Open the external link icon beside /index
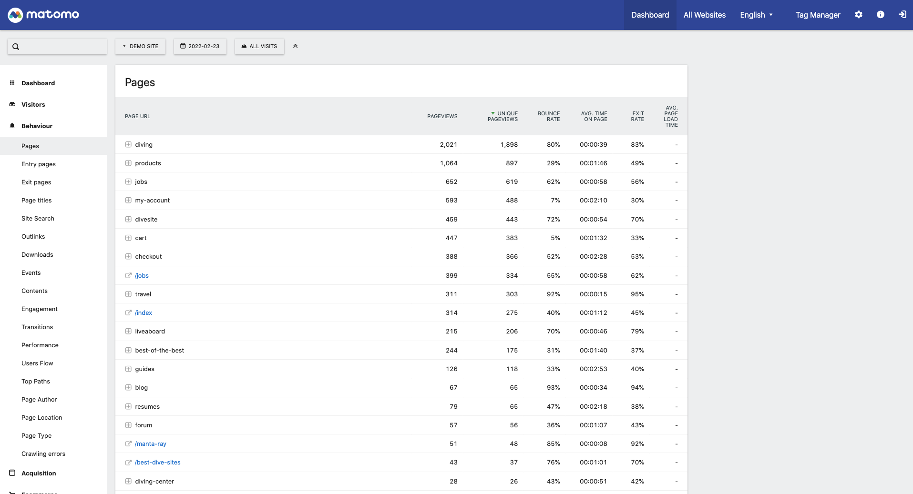The height and width of the screenshot is (494, 913). coord(128,313)
